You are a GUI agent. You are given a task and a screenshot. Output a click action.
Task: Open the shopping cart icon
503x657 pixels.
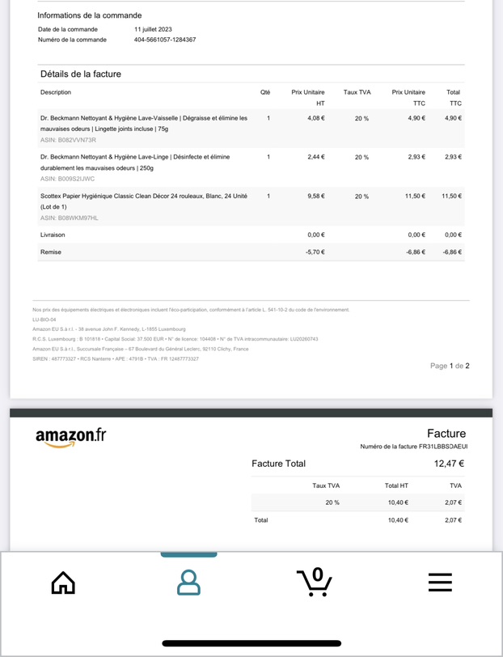pos(314,582)
